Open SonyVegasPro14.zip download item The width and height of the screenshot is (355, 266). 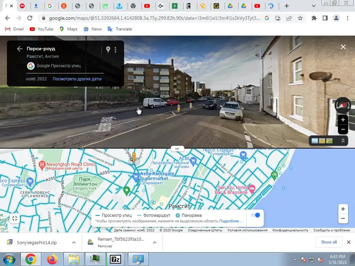(x=36, y=242)
